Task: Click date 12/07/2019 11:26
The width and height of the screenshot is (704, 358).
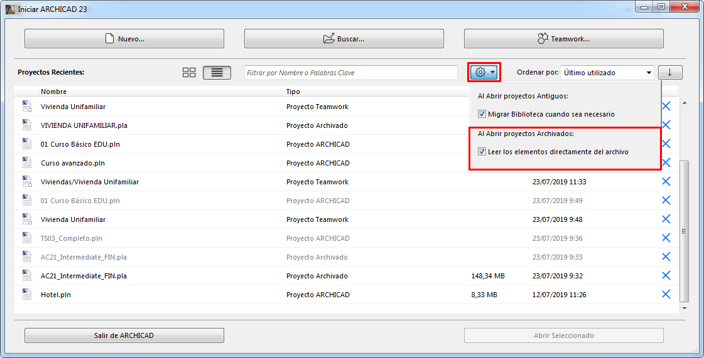Action: [x=560, y=295]
